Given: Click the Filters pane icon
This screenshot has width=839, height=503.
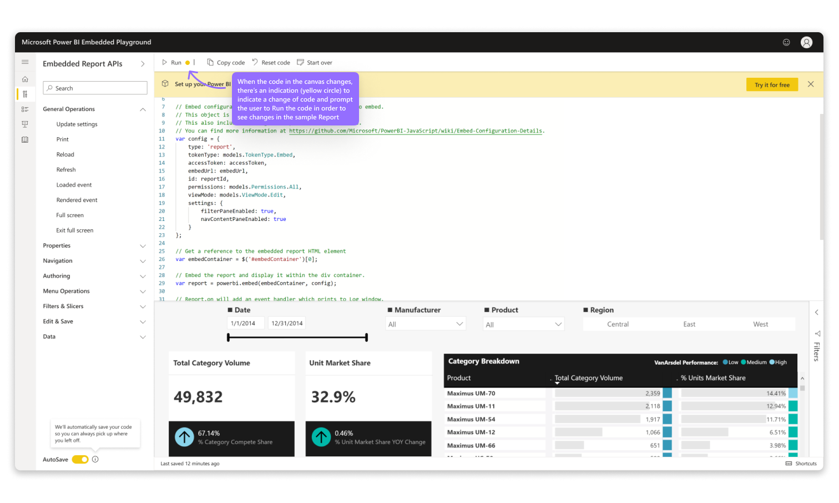Looking at the screenshot, I should 817,334.
